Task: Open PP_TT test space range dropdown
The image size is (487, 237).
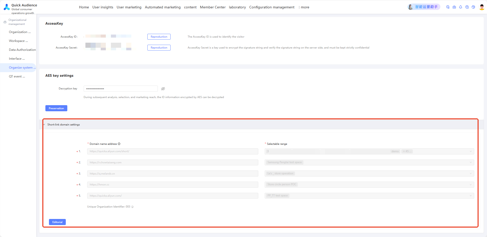Action: (369, 196)
